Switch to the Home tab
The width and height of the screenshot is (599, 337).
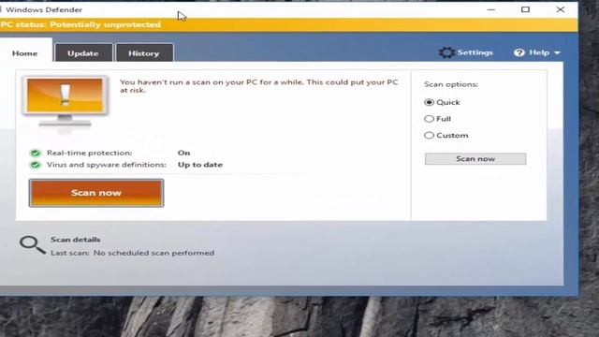[25, 53]
